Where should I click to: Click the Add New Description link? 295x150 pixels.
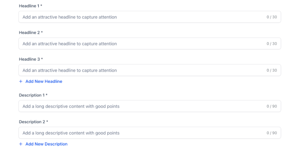pos(46,144)
